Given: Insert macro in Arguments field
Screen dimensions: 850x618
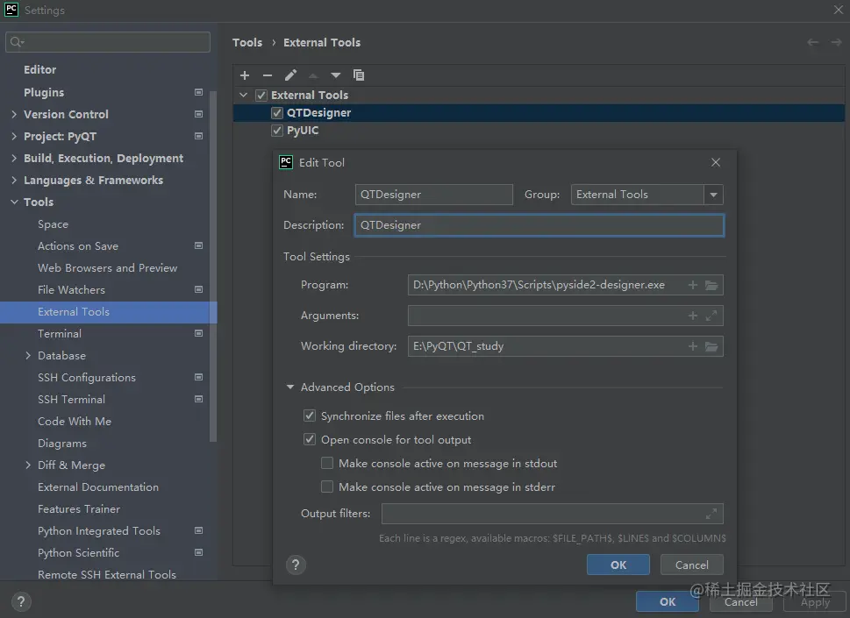Looking at the screenshot, I should [693, 316].
